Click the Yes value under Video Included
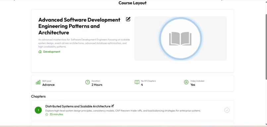Viewport: 267px width, 127px height. [193, 85]
